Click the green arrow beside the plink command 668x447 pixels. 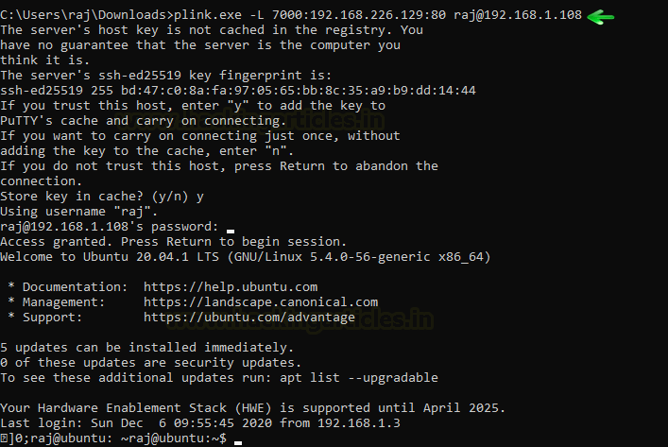click(x=601, y=17)
